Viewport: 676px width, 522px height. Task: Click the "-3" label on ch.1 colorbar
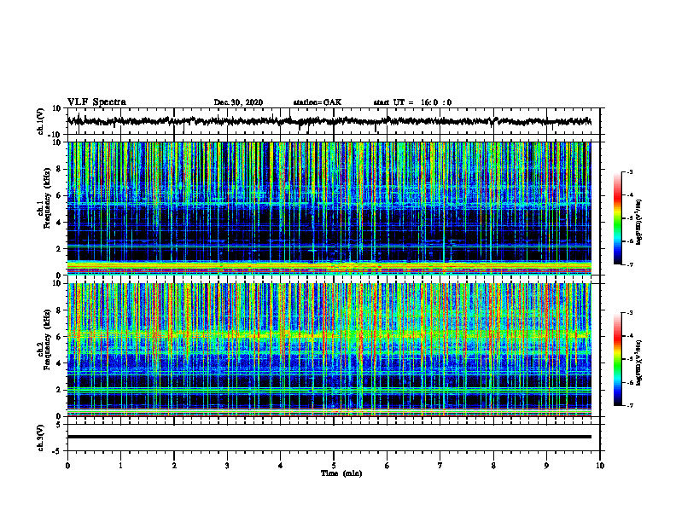tap(630, 171)
